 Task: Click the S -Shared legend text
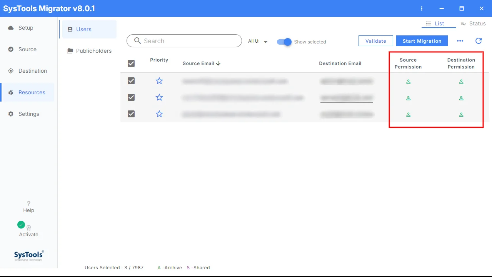[198, 267]
